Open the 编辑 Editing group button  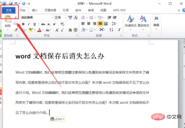point(156,22)
